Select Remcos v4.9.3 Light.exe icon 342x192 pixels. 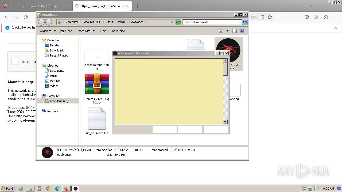coord(228,50)
